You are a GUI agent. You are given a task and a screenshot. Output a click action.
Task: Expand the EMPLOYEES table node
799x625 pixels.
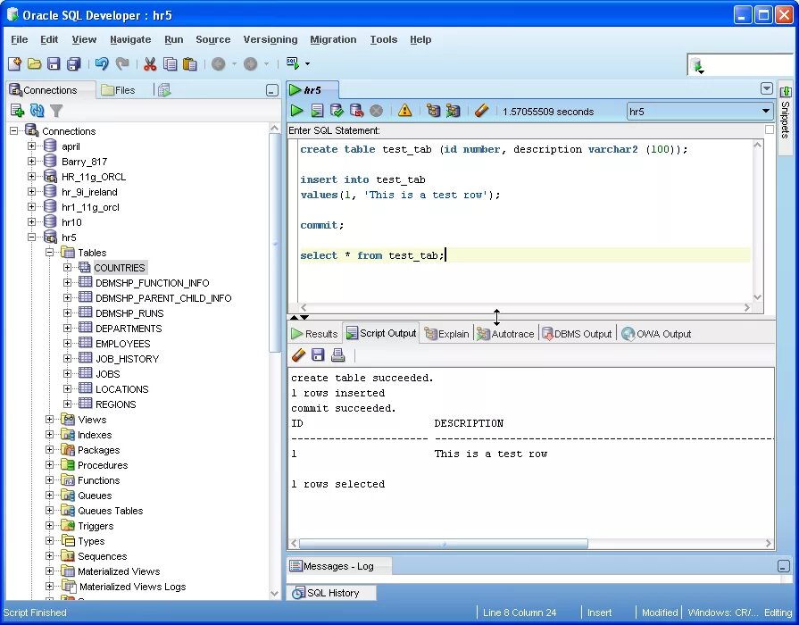pyautogui.click(x=68, y=344)
